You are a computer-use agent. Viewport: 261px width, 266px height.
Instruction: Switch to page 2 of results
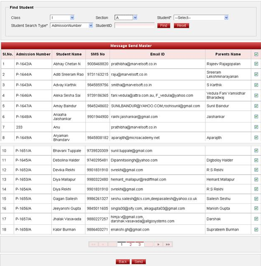pyautogui.click(x=131, y=244)
